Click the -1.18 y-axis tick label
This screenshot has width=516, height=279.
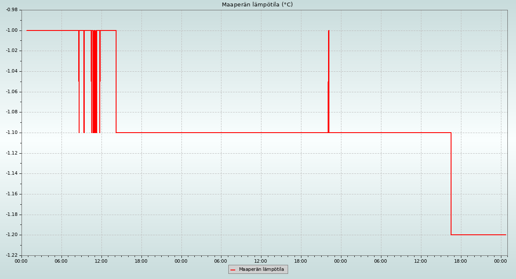[x=12, y=215]
